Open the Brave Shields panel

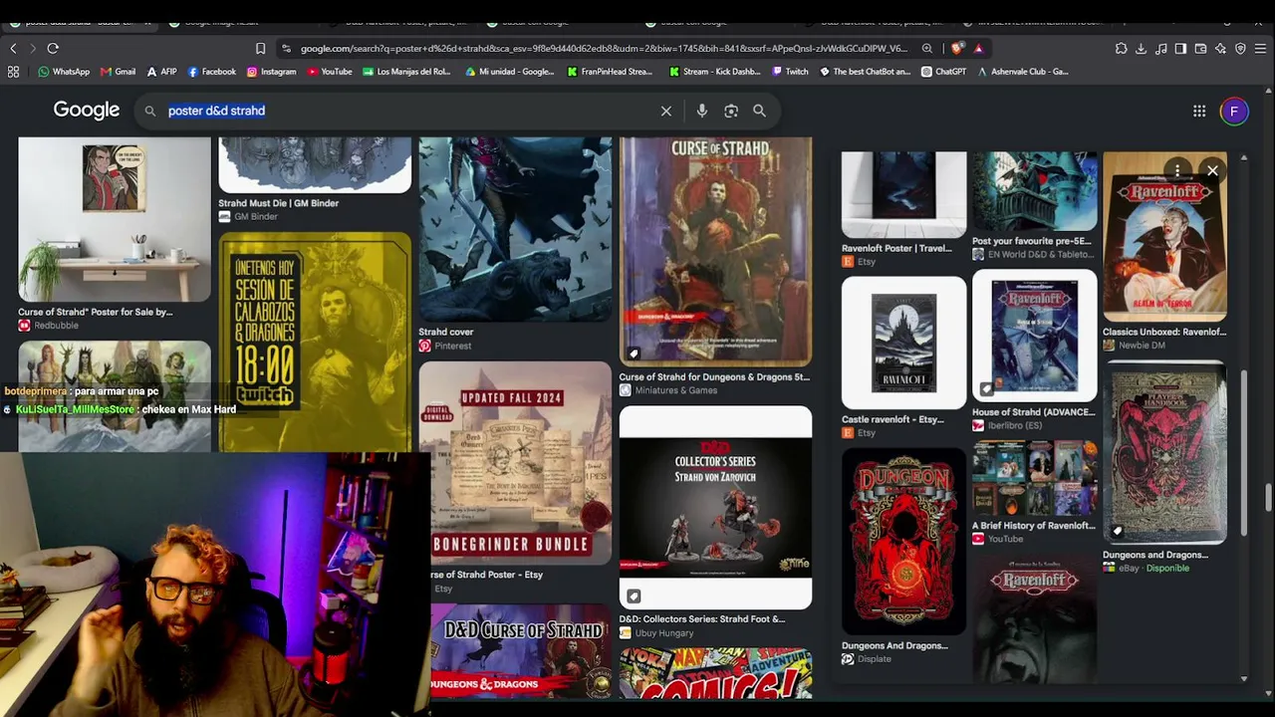[x=957, y=48]
